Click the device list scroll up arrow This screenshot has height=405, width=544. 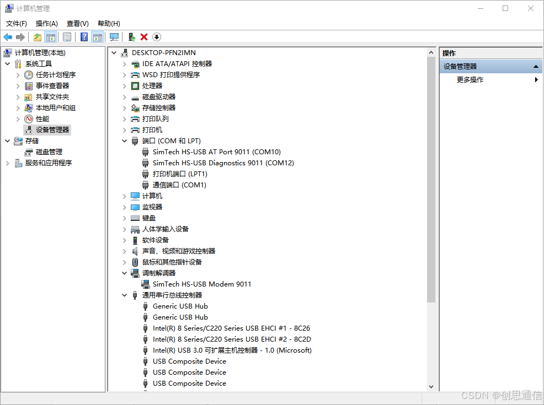tap(431, 53)
